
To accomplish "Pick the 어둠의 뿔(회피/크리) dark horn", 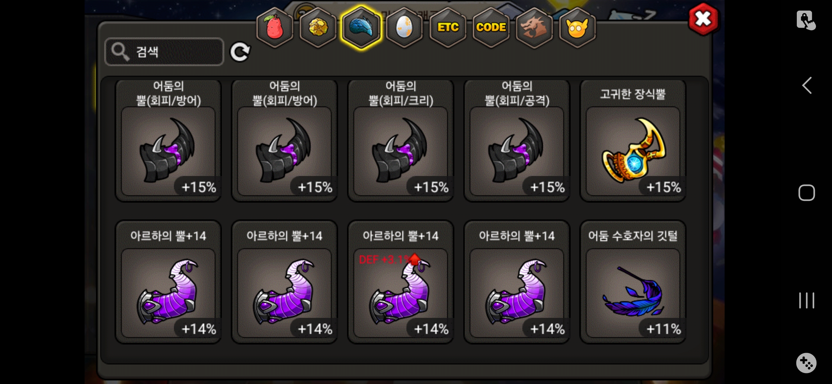I will tap(401, 141).
